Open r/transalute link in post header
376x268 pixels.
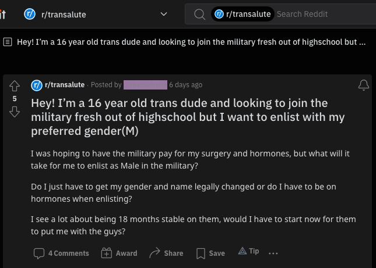(x=65, y=85)
